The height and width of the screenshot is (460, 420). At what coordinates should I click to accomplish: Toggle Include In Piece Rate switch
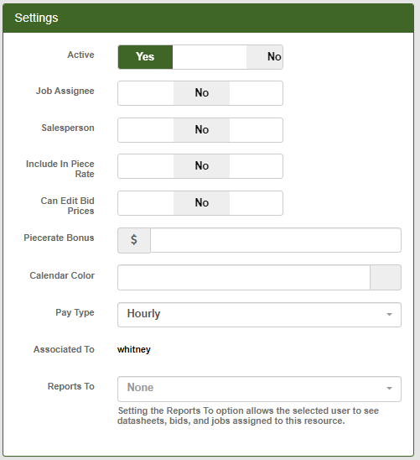pos(200,166)
